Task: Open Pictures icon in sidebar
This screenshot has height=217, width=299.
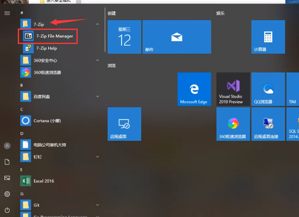Action: point(7,178)
